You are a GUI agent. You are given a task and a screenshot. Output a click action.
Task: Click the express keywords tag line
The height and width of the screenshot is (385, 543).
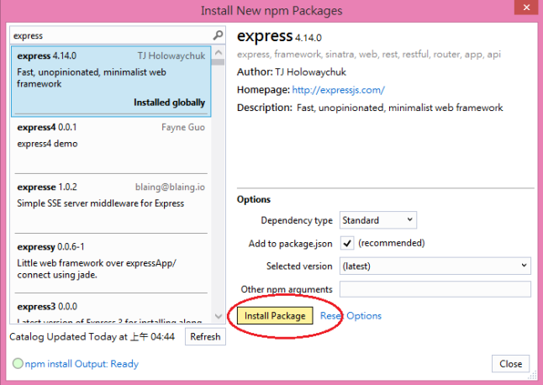(369, 55)
